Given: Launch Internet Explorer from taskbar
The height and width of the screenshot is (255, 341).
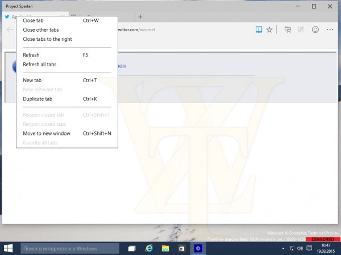Looking at the screenshot, I should point(149,248).
